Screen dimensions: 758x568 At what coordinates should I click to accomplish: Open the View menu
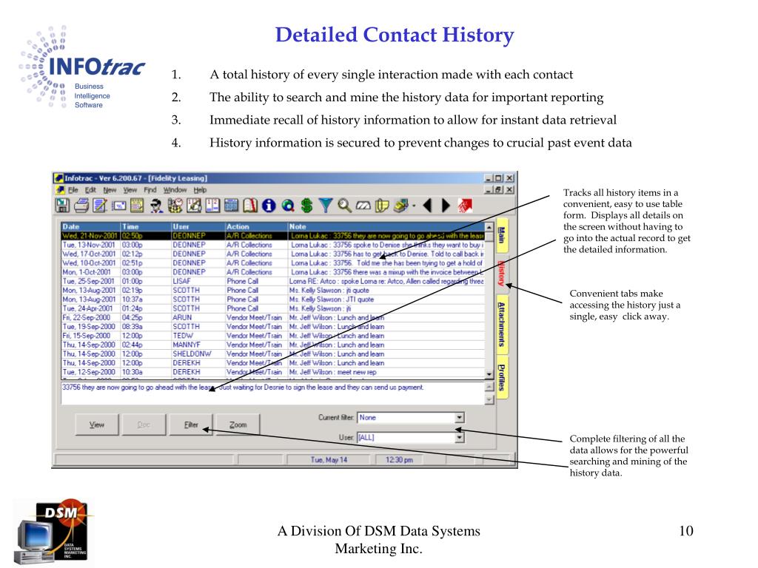pyautogui.click(x=130, y=190)
